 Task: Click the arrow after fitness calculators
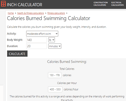[x=67, y=13]
